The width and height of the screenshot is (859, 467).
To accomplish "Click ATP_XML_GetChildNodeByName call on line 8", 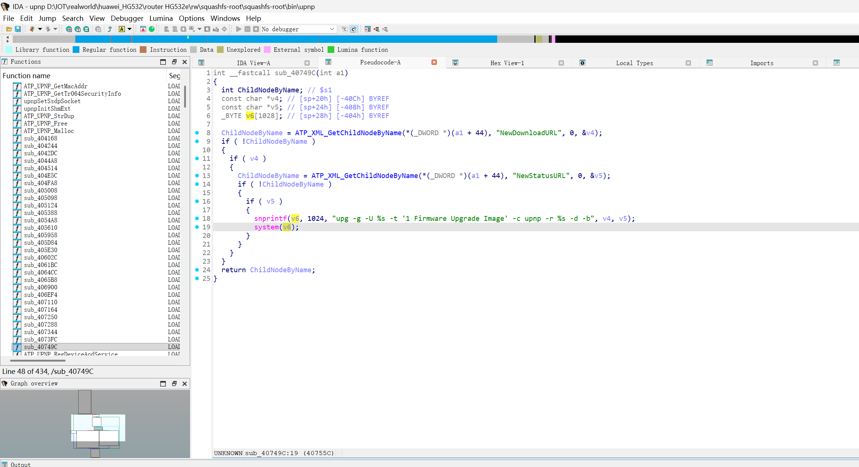I will 348,133.
